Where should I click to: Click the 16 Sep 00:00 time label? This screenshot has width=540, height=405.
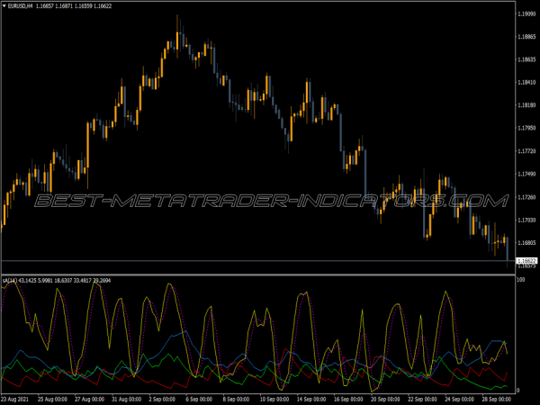pyautogui.click(x=348, y=400)
